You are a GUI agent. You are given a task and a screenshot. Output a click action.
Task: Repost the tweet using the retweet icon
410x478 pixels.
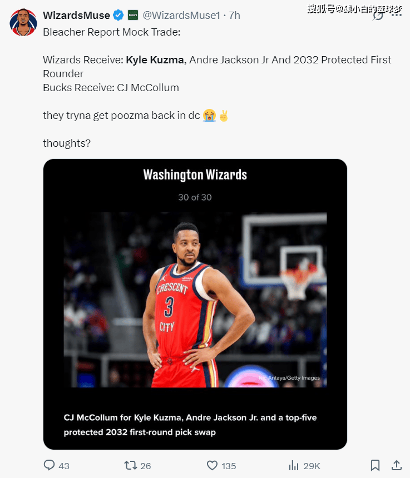click(131, 465)
